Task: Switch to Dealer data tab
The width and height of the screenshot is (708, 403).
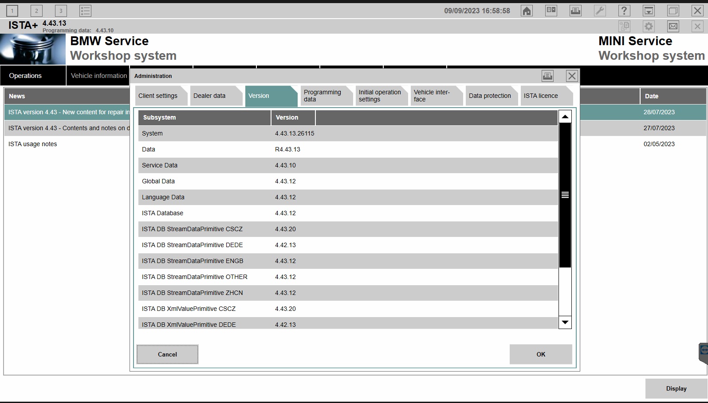Action: point(216,96)
